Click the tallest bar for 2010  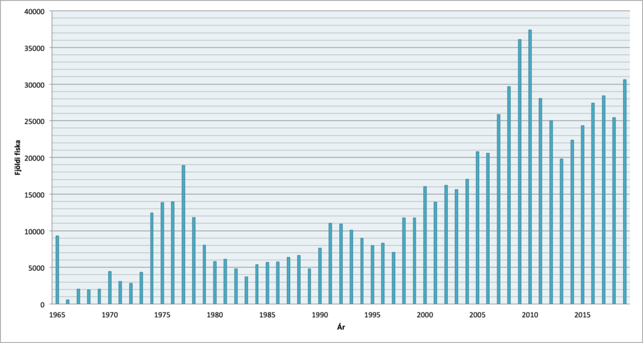pyautogui.click(x=530, y=167)
